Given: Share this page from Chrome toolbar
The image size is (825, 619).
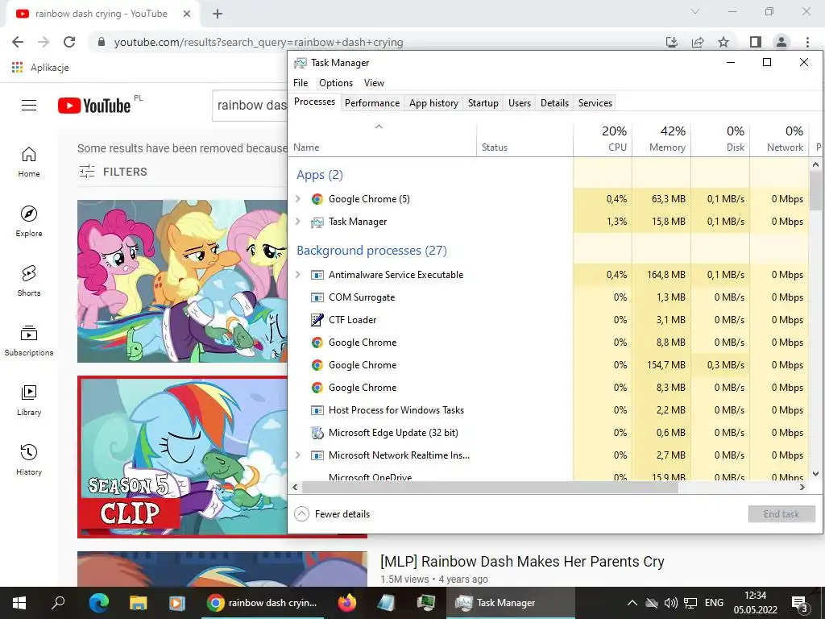Looking at the screenshot, I should pos(698,42).
